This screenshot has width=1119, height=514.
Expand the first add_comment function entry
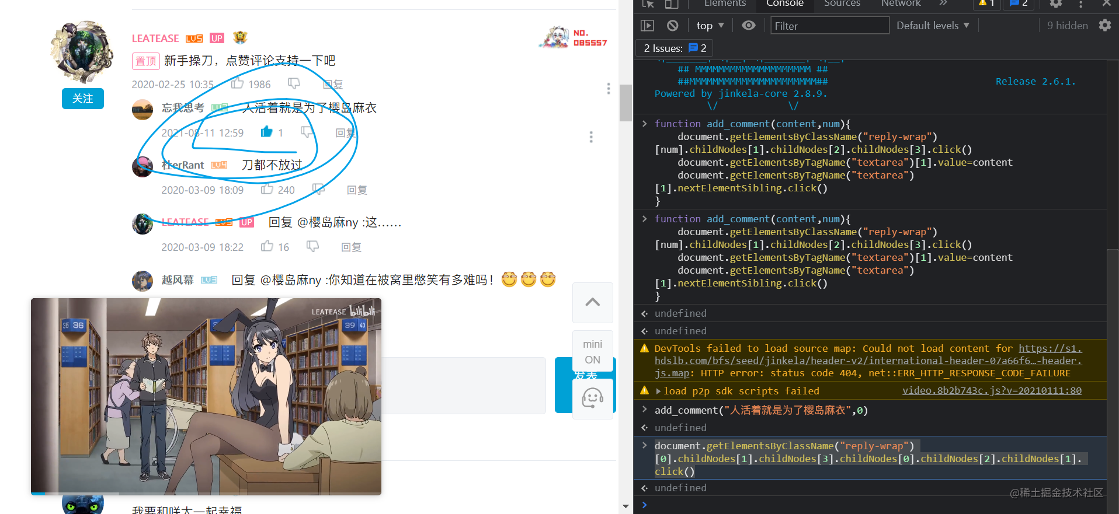pyautogui.click(x=645, y=124)
